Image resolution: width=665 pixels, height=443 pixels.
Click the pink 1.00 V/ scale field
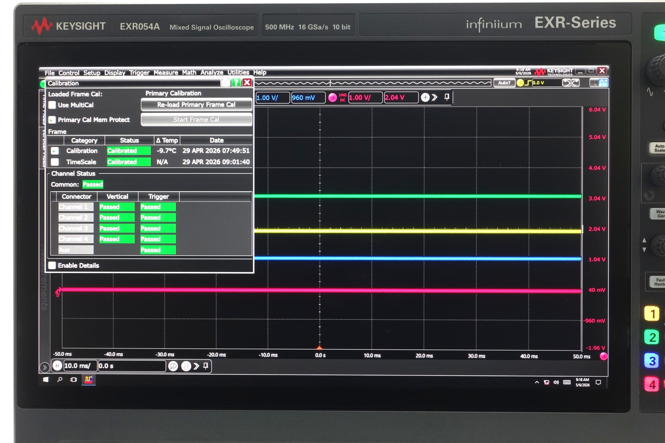(x=365, y=97)
